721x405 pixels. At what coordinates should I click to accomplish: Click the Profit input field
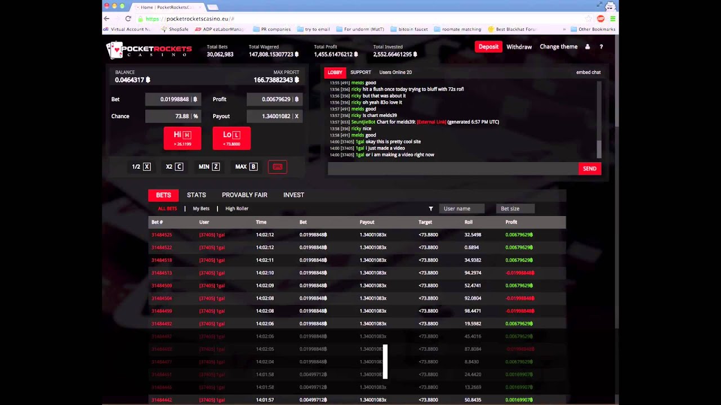click(274, 99)
